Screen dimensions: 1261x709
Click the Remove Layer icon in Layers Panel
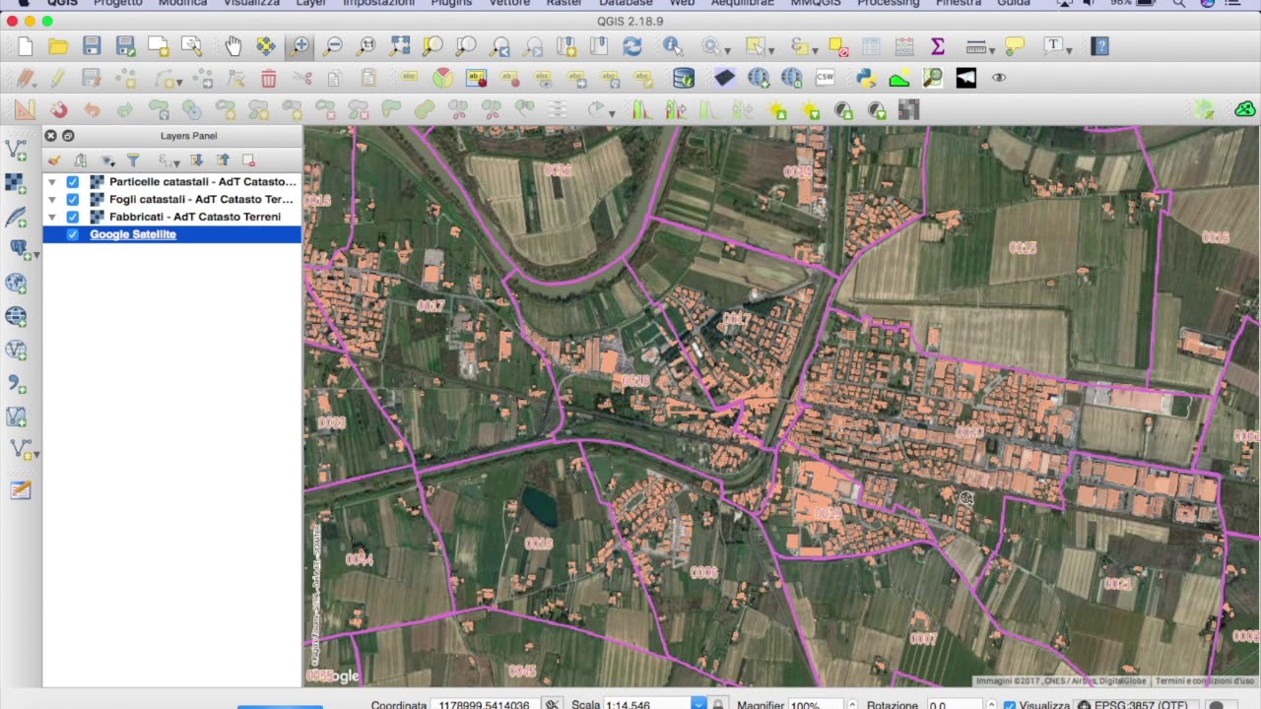[248, 161]
